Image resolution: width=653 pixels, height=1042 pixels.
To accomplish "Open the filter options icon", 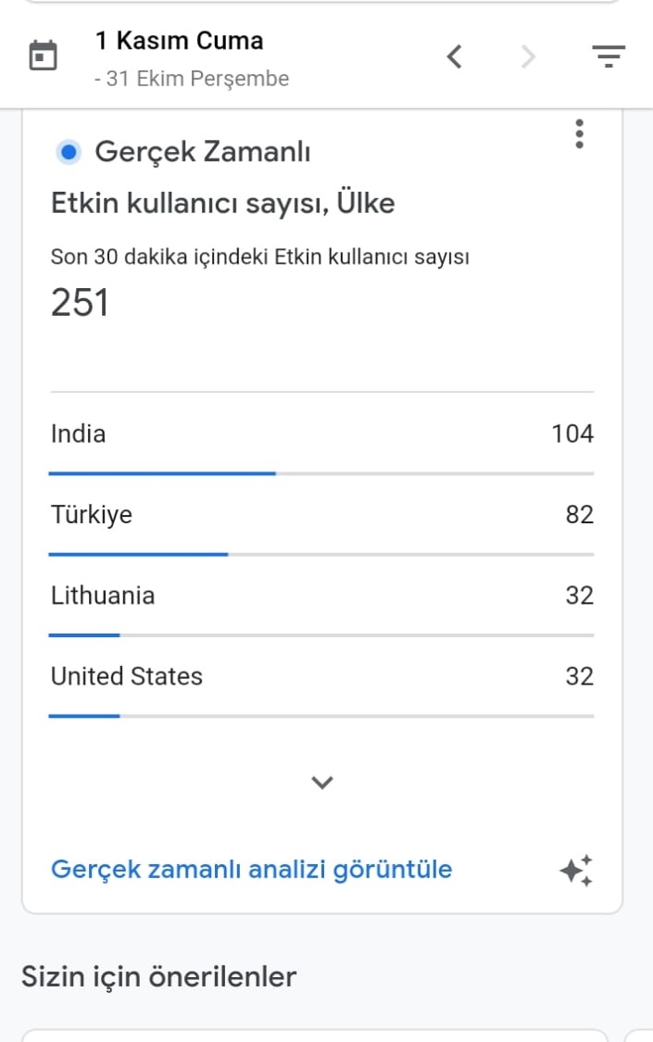I will 609,56.
